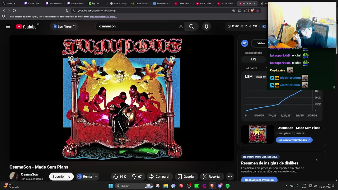338x190 pixels.
Task: Share the video via Compartir
Action: tap(159, 177)
